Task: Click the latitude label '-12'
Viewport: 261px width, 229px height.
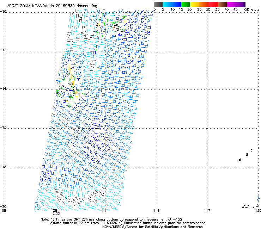Action: pyautogui.click(x=3, y=50)
